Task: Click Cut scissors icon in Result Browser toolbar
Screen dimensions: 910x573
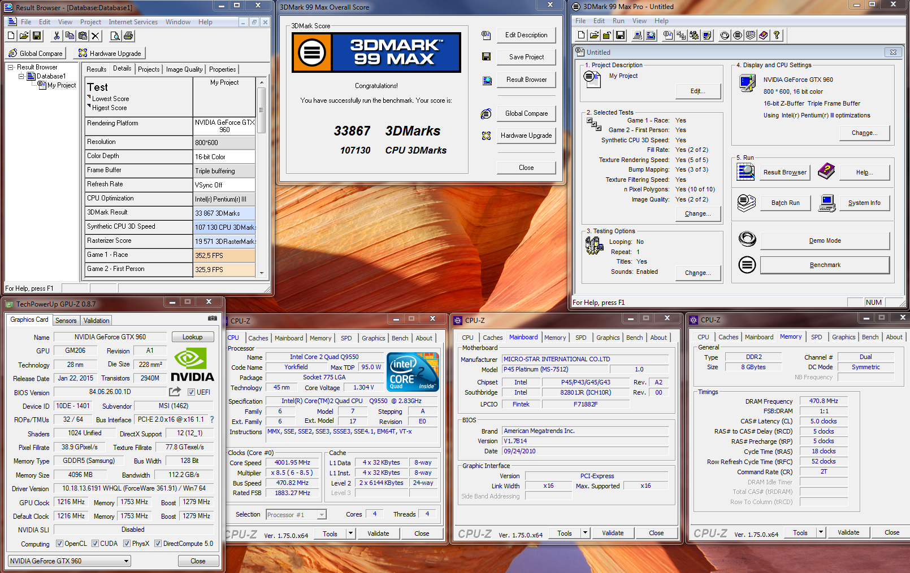Action: tap(57, 36)
